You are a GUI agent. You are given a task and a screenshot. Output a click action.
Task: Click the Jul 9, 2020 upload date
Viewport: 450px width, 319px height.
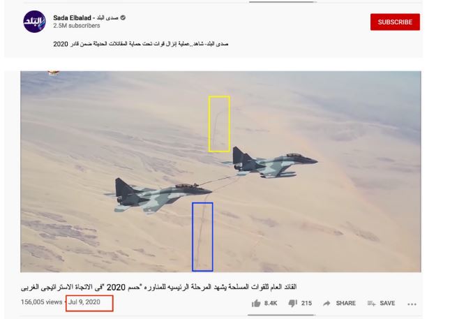[x=84, y=302]
